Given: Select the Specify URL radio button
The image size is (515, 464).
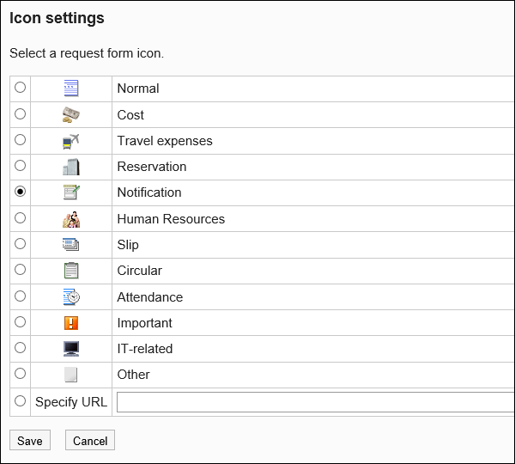Looking at the screenshot, I should point(20,401).
